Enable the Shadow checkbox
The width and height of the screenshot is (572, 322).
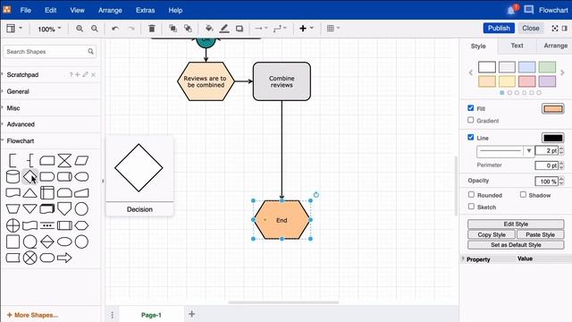point(523,195)
